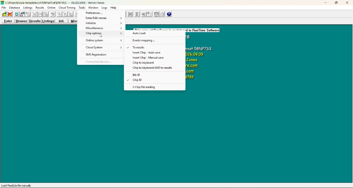The image size is (353, 188).
Task: Expand the Cloud System submenu arrow
Action: coord(121,48)
